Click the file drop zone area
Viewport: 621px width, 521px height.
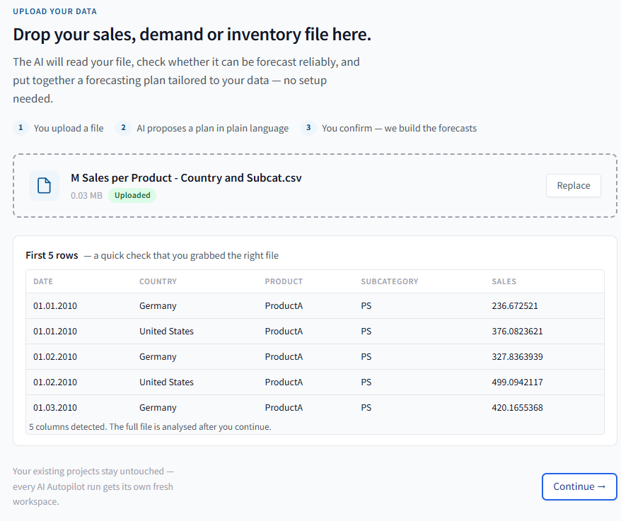click(x=315, y=186)
